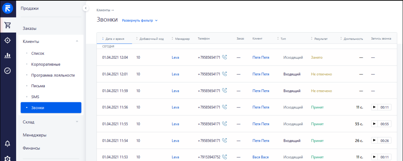The height and width of the screenshot is (161, 403).
Task: Open client Вася Вася link
Action: (261, 157)
